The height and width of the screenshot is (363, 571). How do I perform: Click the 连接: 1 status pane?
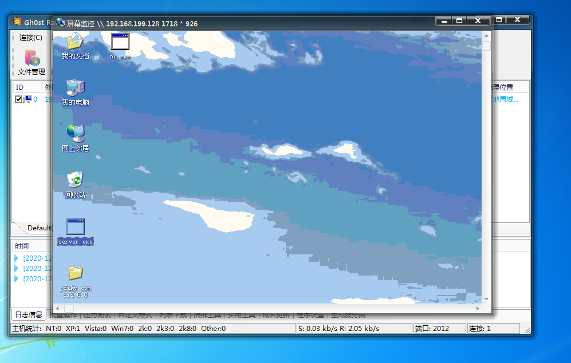(x=494, y=329)
